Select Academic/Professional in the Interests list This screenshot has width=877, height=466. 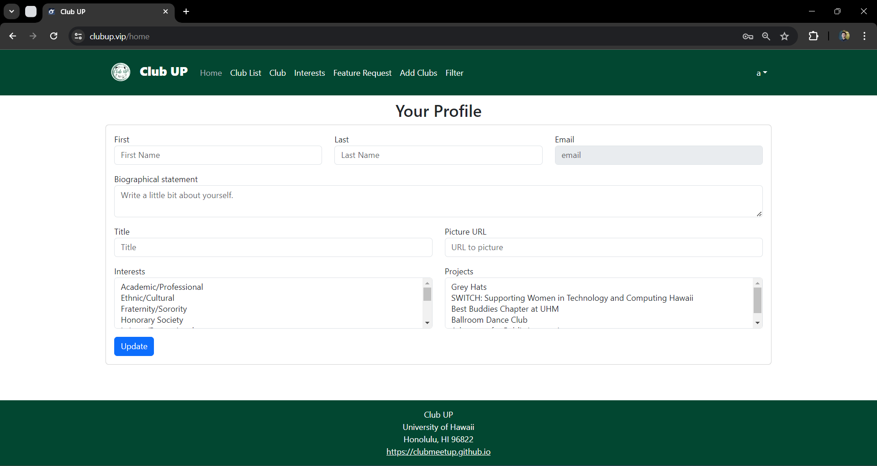[x=162, y=287]
